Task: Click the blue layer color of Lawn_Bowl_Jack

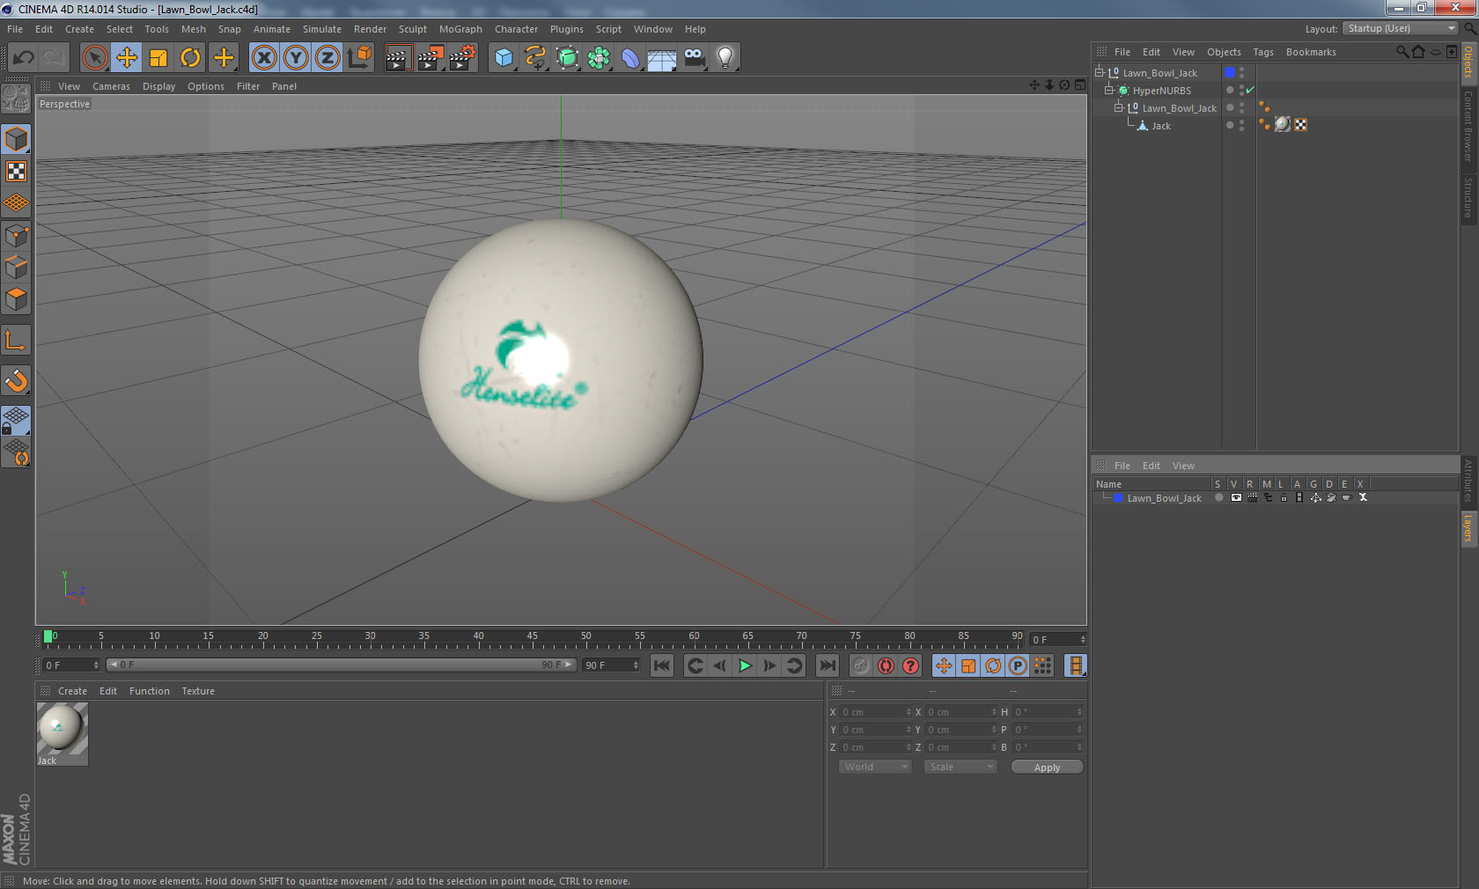Action: coord(1230,72)
